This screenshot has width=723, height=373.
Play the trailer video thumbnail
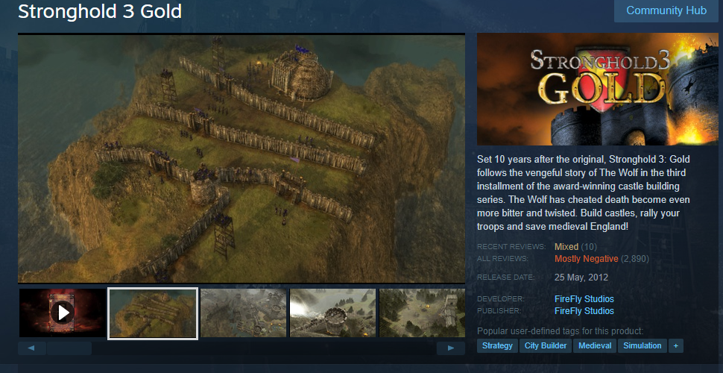pyautogui.click(x=63, y=313)
